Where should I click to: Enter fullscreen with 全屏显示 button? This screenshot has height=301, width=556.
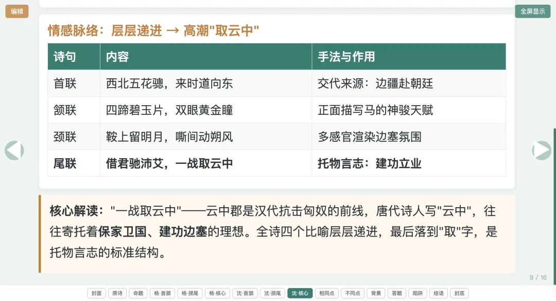coord(533,11)
